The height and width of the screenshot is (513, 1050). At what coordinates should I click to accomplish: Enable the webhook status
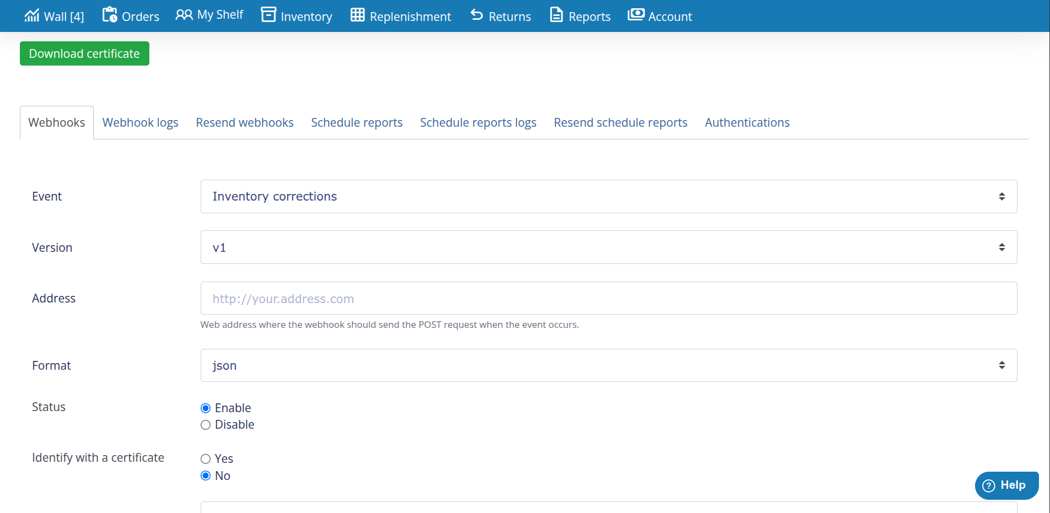click(x=205, y=408)
